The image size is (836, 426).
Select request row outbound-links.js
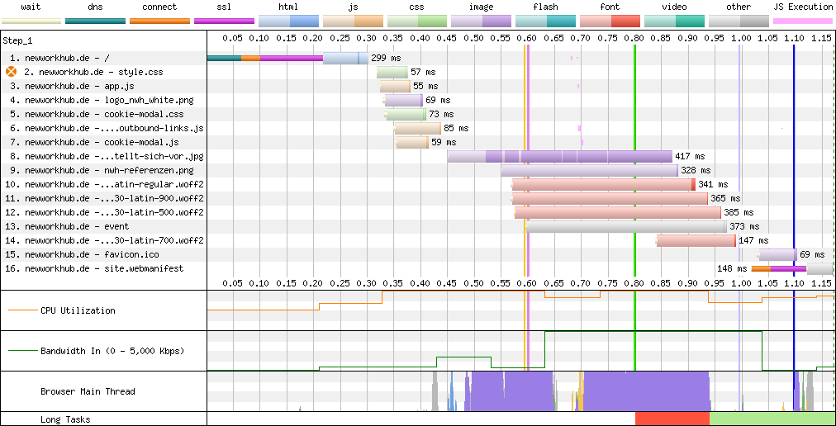[x=106, y=128]
